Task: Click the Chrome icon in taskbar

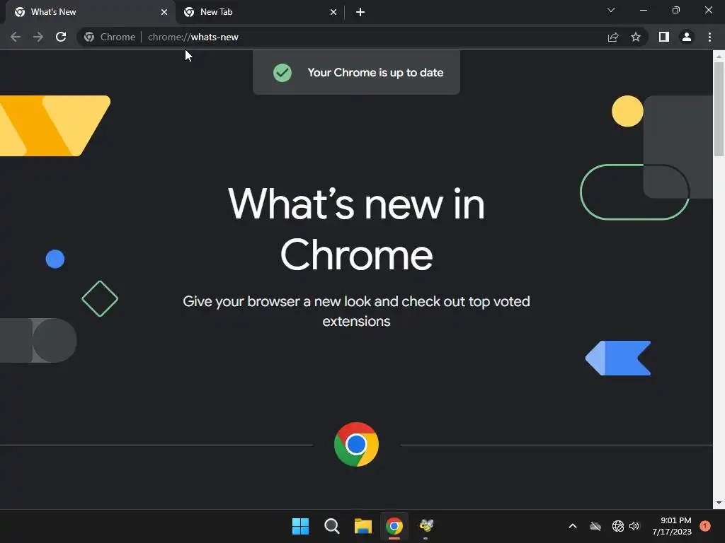Action: tap(394, 526)
